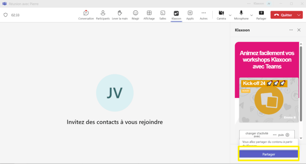Select the Klaxoon tab in the toolbar
Viewport: 306px width, 164px height.
coord(176,15)
